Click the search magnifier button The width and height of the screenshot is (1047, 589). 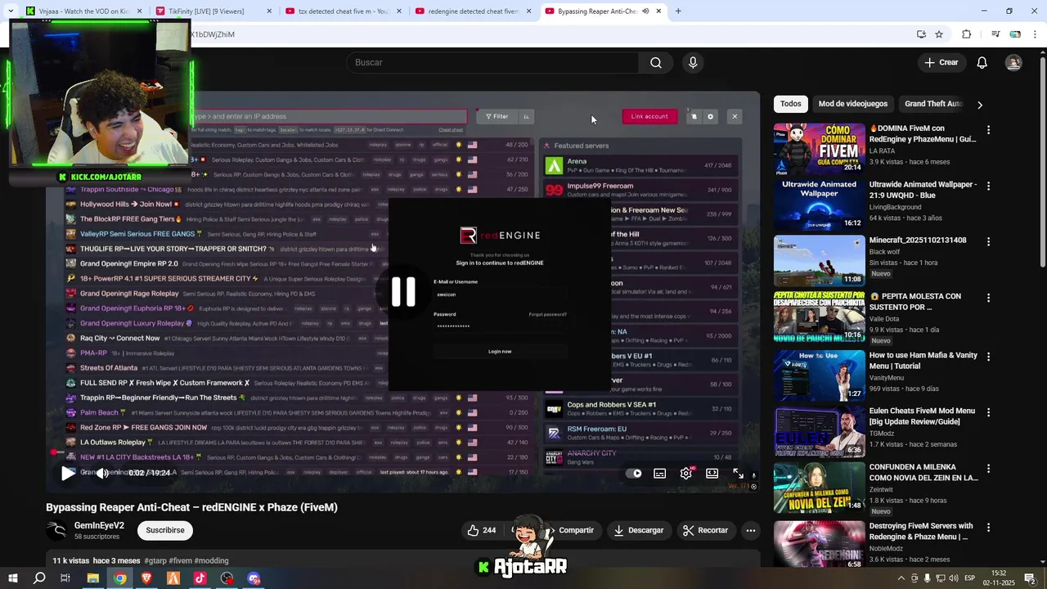[656, 62]
